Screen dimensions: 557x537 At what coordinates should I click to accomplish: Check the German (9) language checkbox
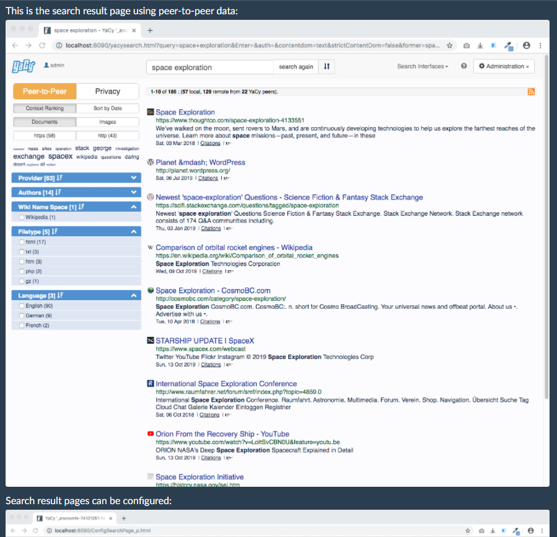tap(22, 316)
